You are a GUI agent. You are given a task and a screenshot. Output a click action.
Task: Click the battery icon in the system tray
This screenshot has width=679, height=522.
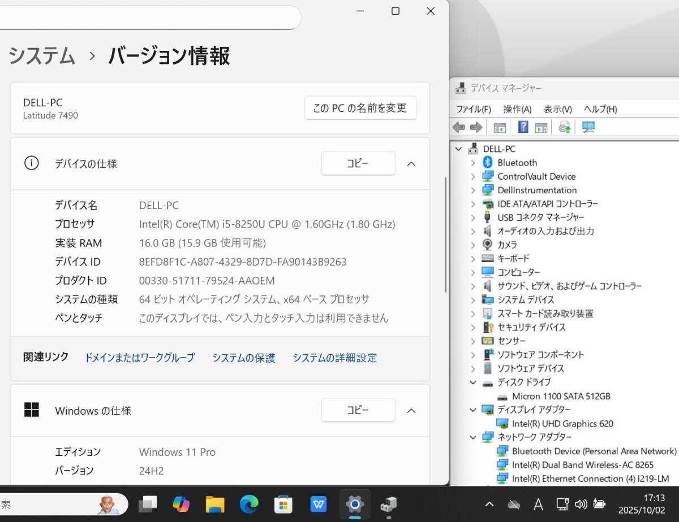pos(599,504)
